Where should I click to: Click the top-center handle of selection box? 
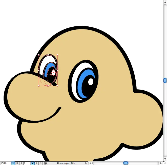pyautogui.click(x=48, y=55)
